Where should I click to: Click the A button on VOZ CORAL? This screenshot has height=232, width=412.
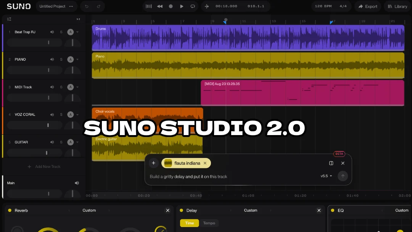pos(71,114)
